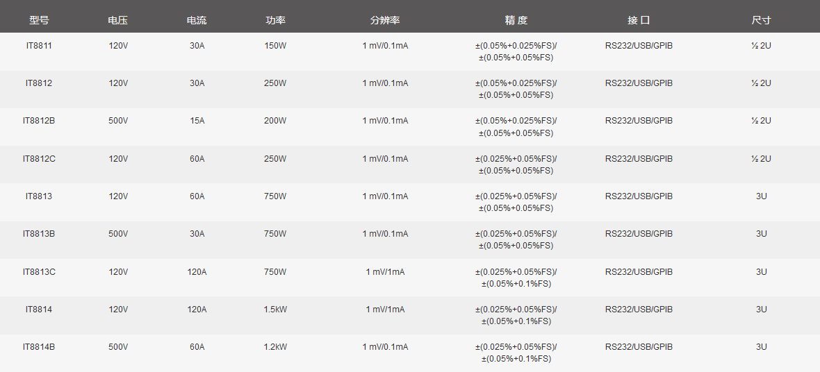Select the 1.2kW power value
The image size is (820, 372).
tap(275, 347)
